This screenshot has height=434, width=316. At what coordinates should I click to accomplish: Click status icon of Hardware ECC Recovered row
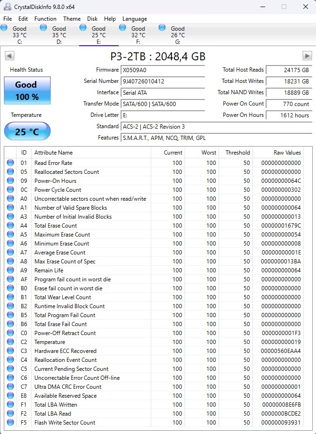pyautogui.click(x=10, y=351)
